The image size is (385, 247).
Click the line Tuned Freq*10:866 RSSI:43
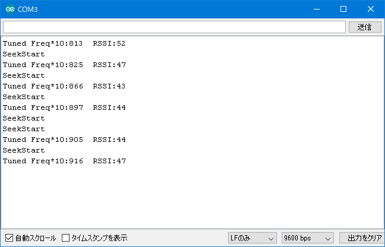[x=64, y=86]
